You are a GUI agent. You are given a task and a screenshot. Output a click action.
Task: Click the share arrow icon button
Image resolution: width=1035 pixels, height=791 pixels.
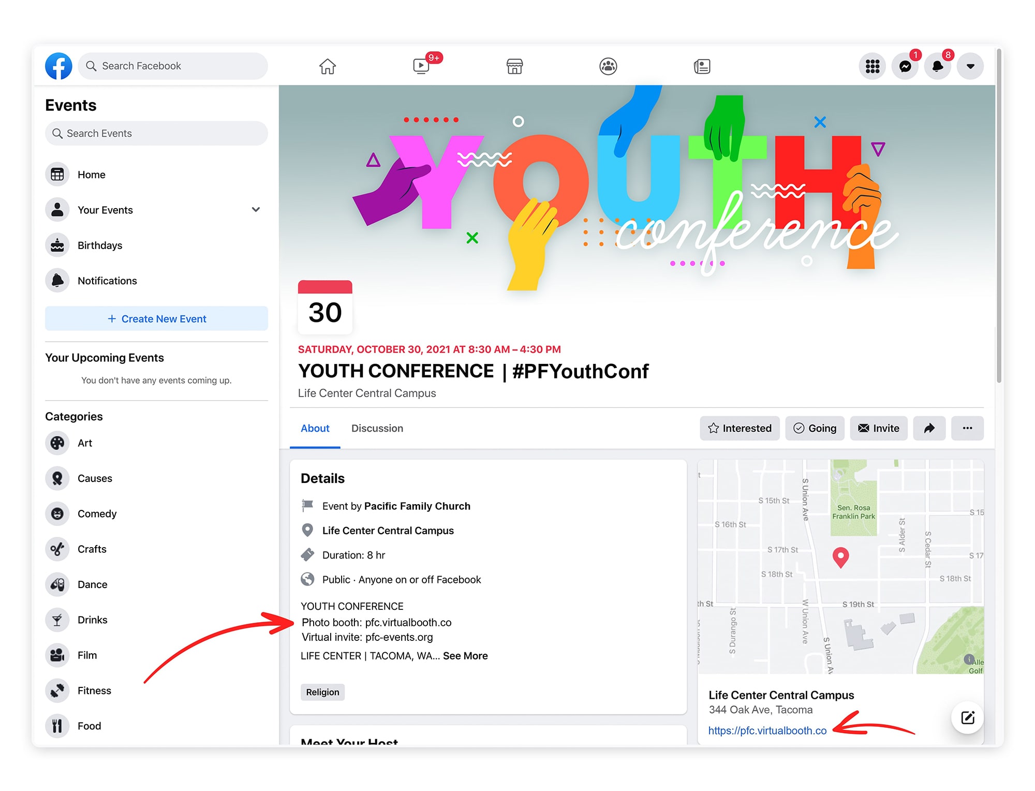[929, 428]
